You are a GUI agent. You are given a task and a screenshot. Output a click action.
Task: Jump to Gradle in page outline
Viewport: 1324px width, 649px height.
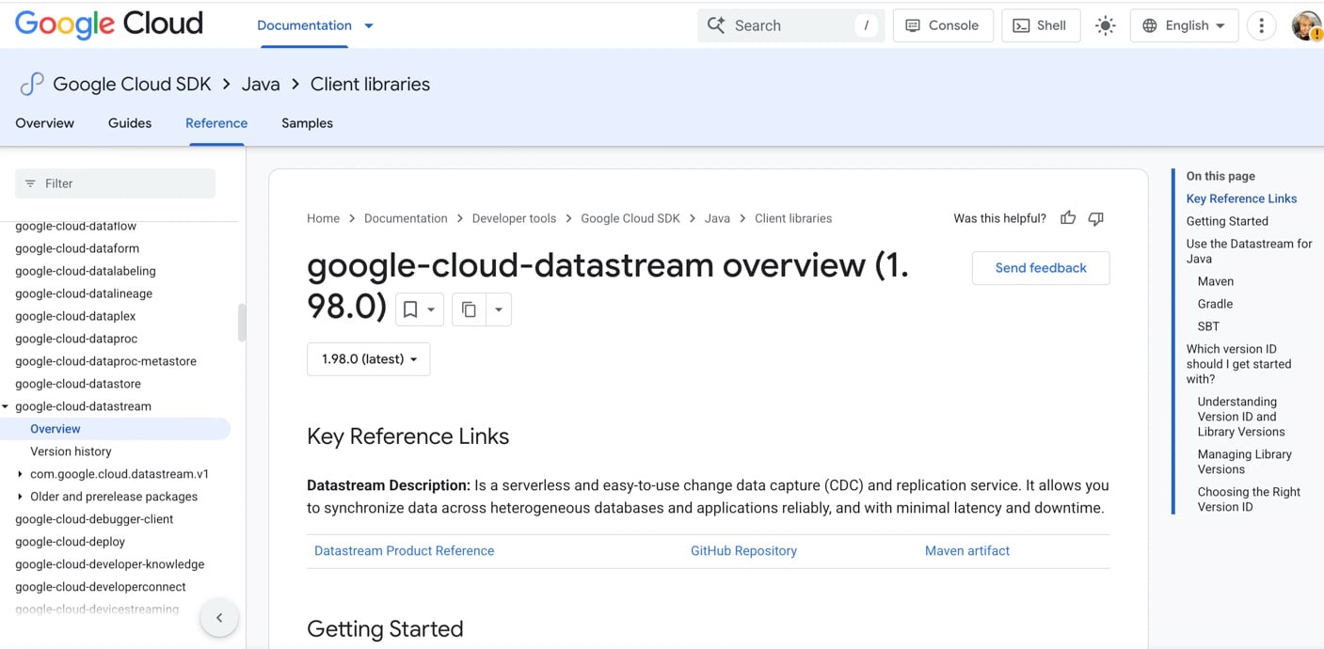point(1215,304)
